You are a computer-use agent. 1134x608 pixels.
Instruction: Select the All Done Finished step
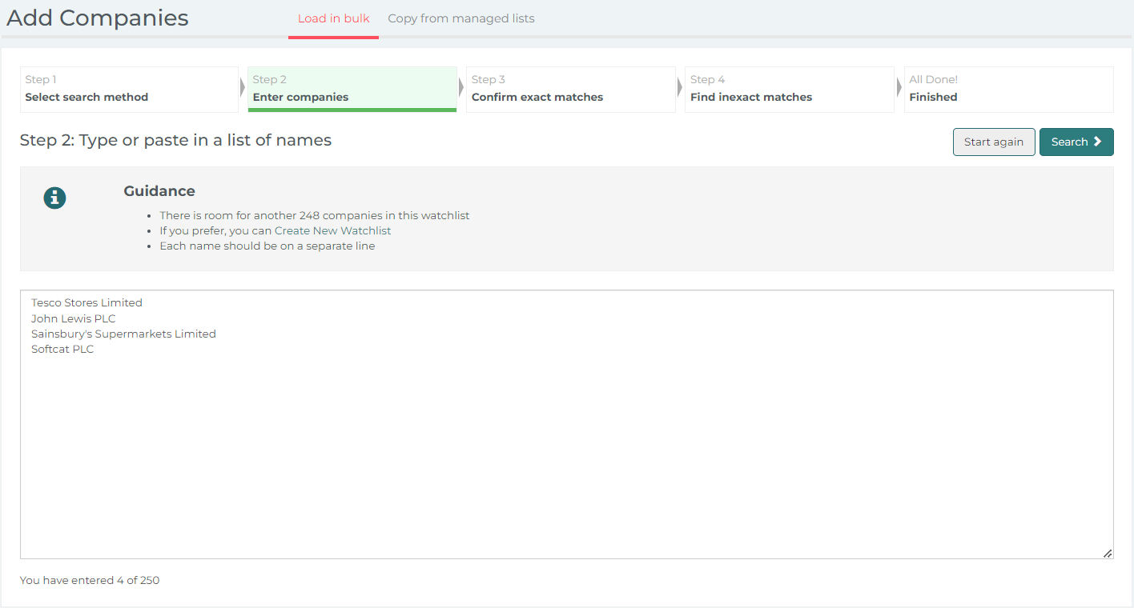(1009, 89)
